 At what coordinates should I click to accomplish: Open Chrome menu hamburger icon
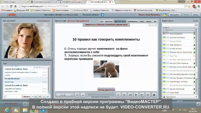coord(199,6)
